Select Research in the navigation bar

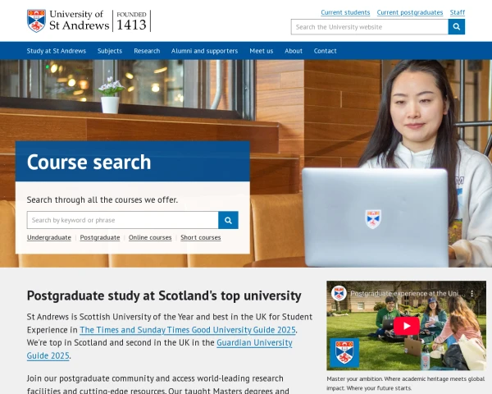(x=147, y=51)
